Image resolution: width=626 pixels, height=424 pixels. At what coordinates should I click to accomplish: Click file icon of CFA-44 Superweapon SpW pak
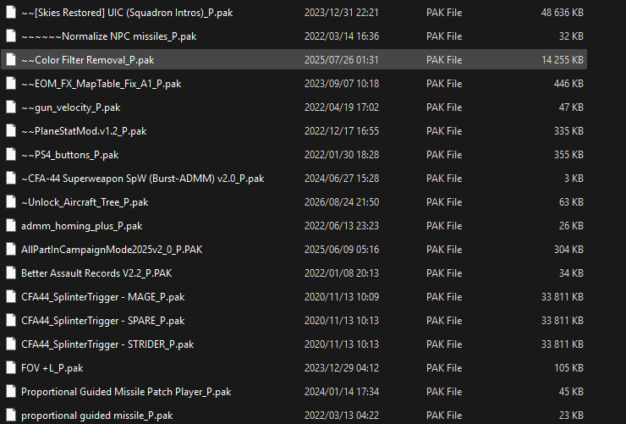[11, 178]
